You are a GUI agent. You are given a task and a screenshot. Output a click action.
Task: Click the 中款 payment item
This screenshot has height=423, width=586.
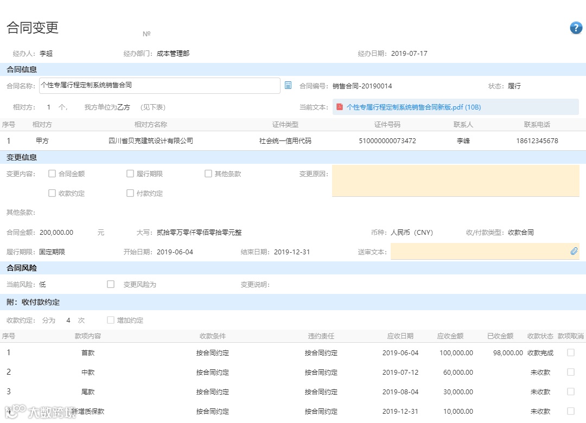[88, 372]
